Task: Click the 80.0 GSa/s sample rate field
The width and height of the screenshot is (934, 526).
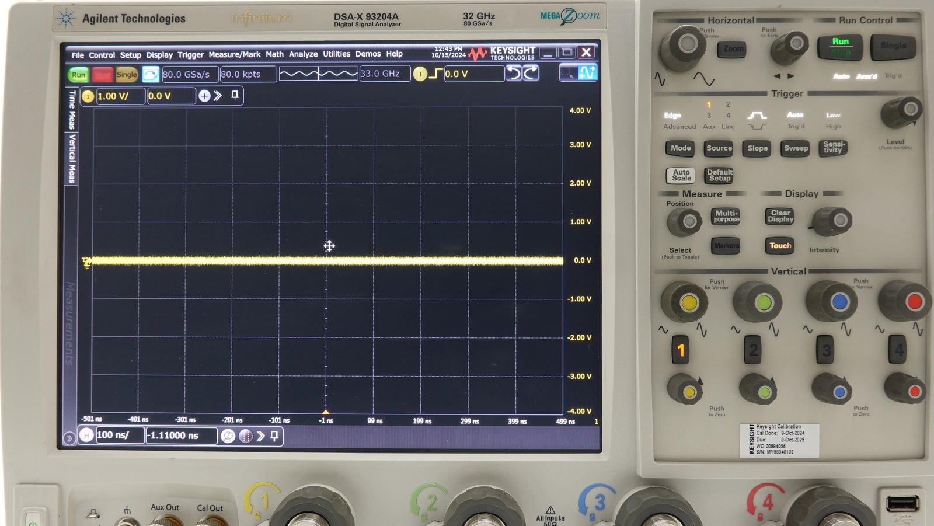Action: 190,74
